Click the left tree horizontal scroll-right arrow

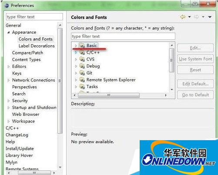54,173
